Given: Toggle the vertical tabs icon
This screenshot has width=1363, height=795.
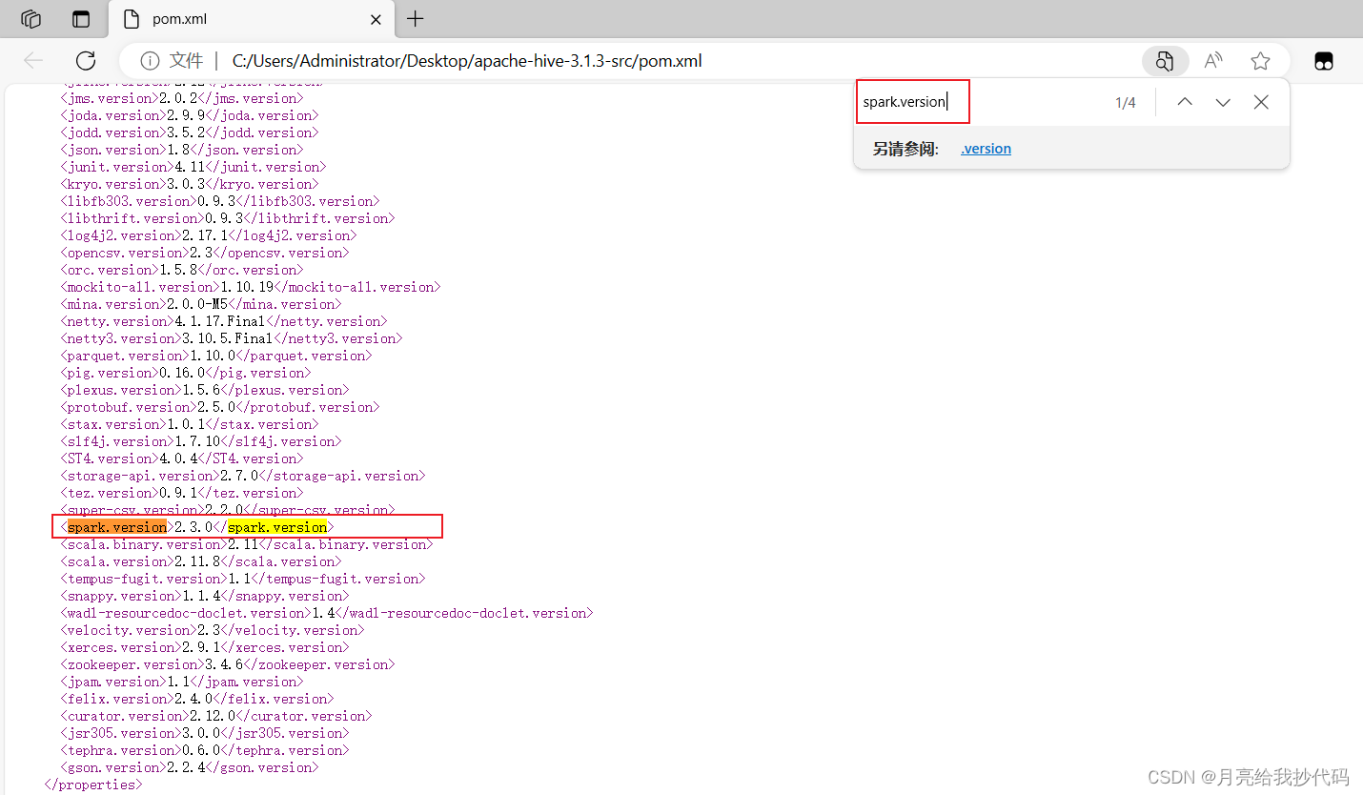Looking at the screenshot, I should tap(81, 19).
